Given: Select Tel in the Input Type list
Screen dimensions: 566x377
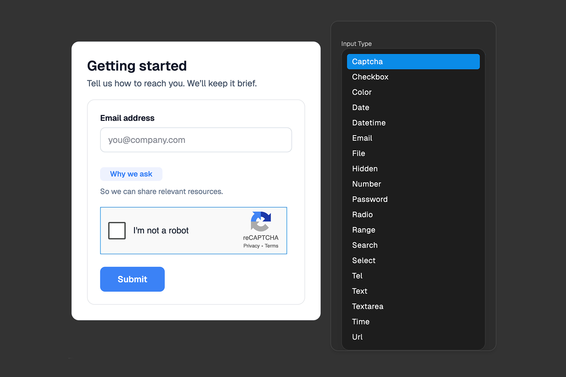Looking at the screenshot, I should (x=413, y=276).
